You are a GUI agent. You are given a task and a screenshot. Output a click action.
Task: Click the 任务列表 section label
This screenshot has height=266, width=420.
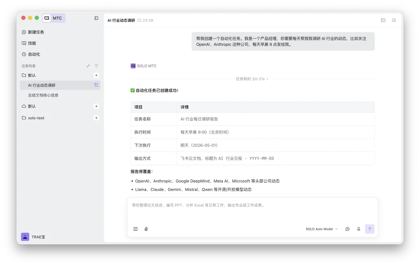click(29, 66)
